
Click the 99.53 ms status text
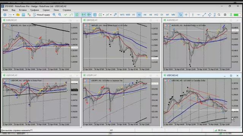(x=222, y=130)
